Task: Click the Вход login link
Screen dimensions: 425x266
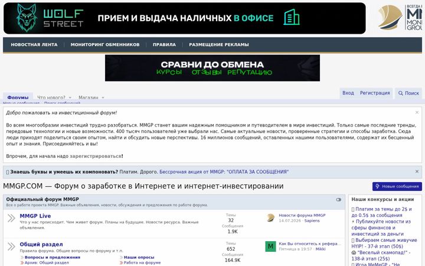Action: [348, 93]
